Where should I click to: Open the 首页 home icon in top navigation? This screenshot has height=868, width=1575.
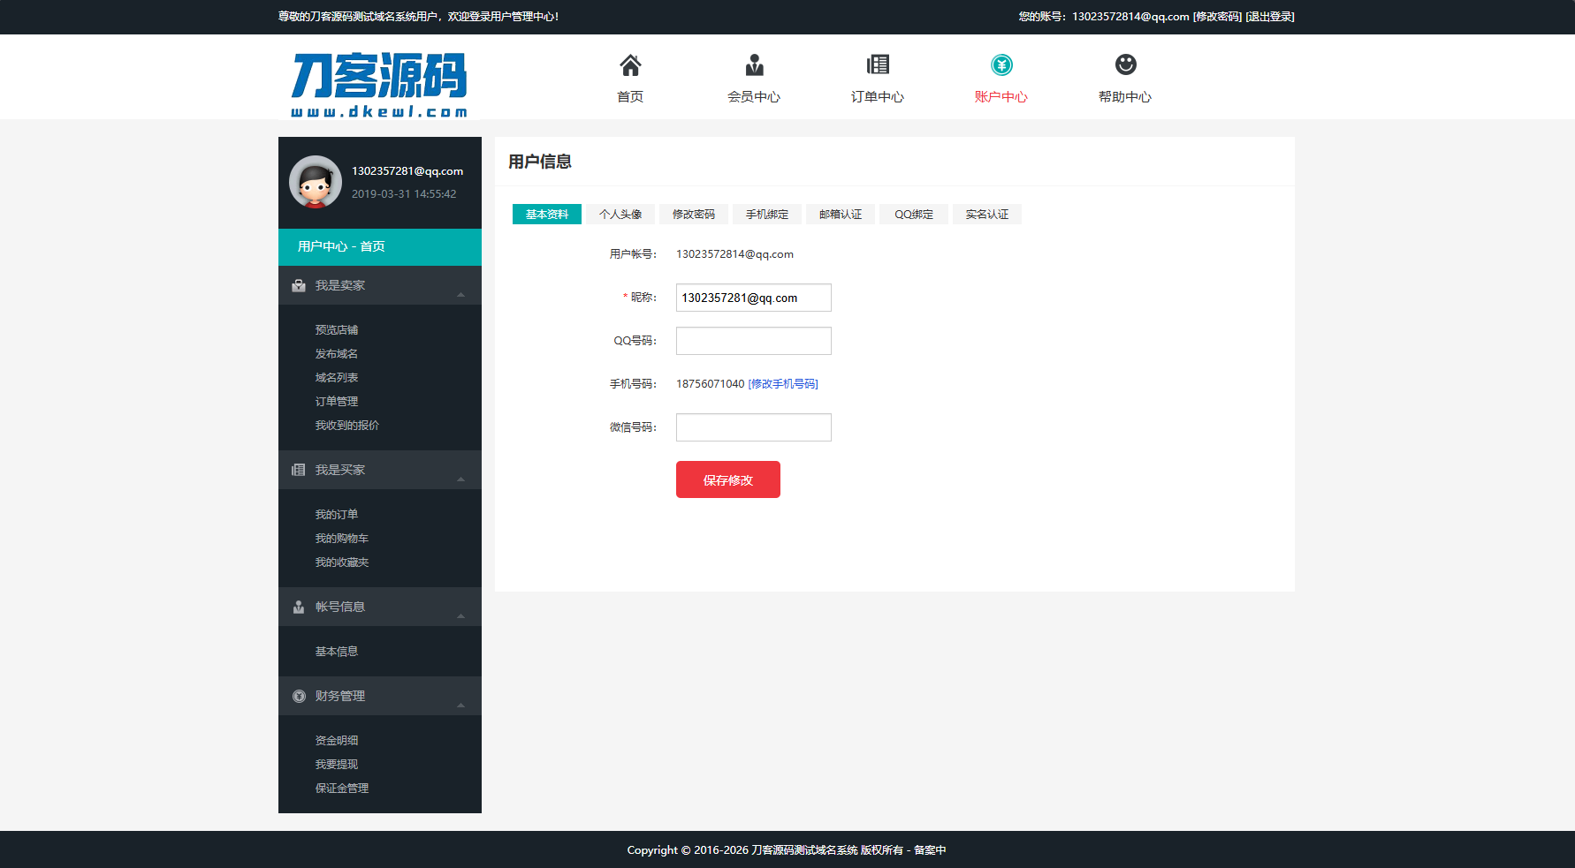coord(630,64)
